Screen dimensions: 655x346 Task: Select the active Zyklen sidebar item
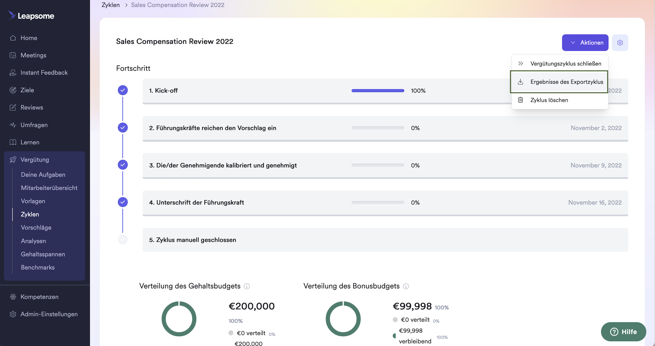30,214
